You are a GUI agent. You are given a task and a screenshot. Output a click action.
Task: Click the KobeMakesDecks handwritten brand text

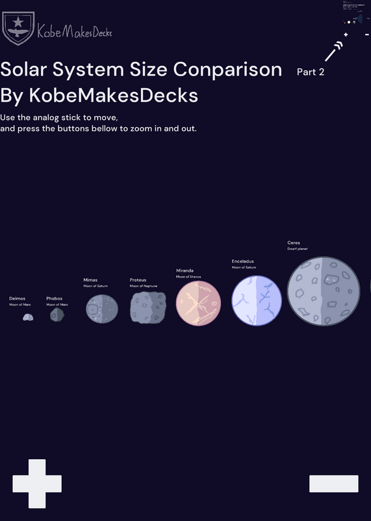click(75, 31)
